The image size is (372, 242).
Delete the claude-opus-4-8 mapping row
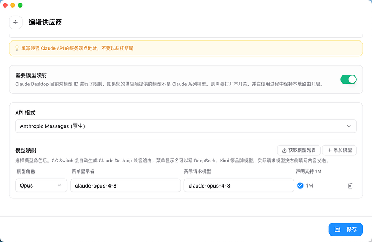(x=350, y=185)
